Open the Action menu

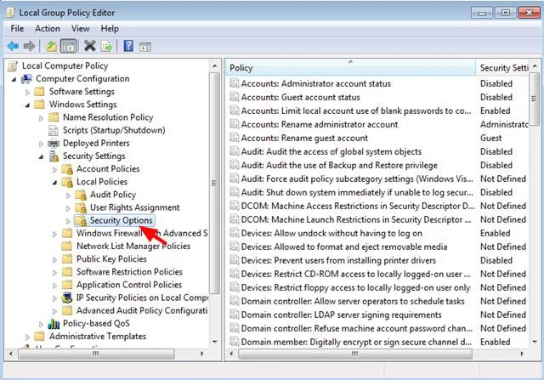48,28
